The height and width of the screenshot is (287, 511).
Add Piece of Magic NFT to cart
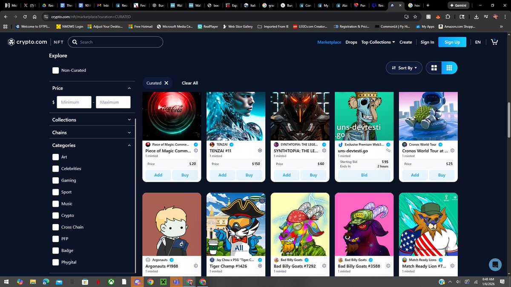tap(158, 175)
